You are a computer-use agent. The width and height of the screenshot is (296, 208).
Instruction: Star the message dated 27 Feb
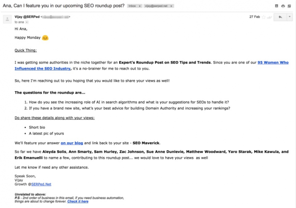(264, 17)
